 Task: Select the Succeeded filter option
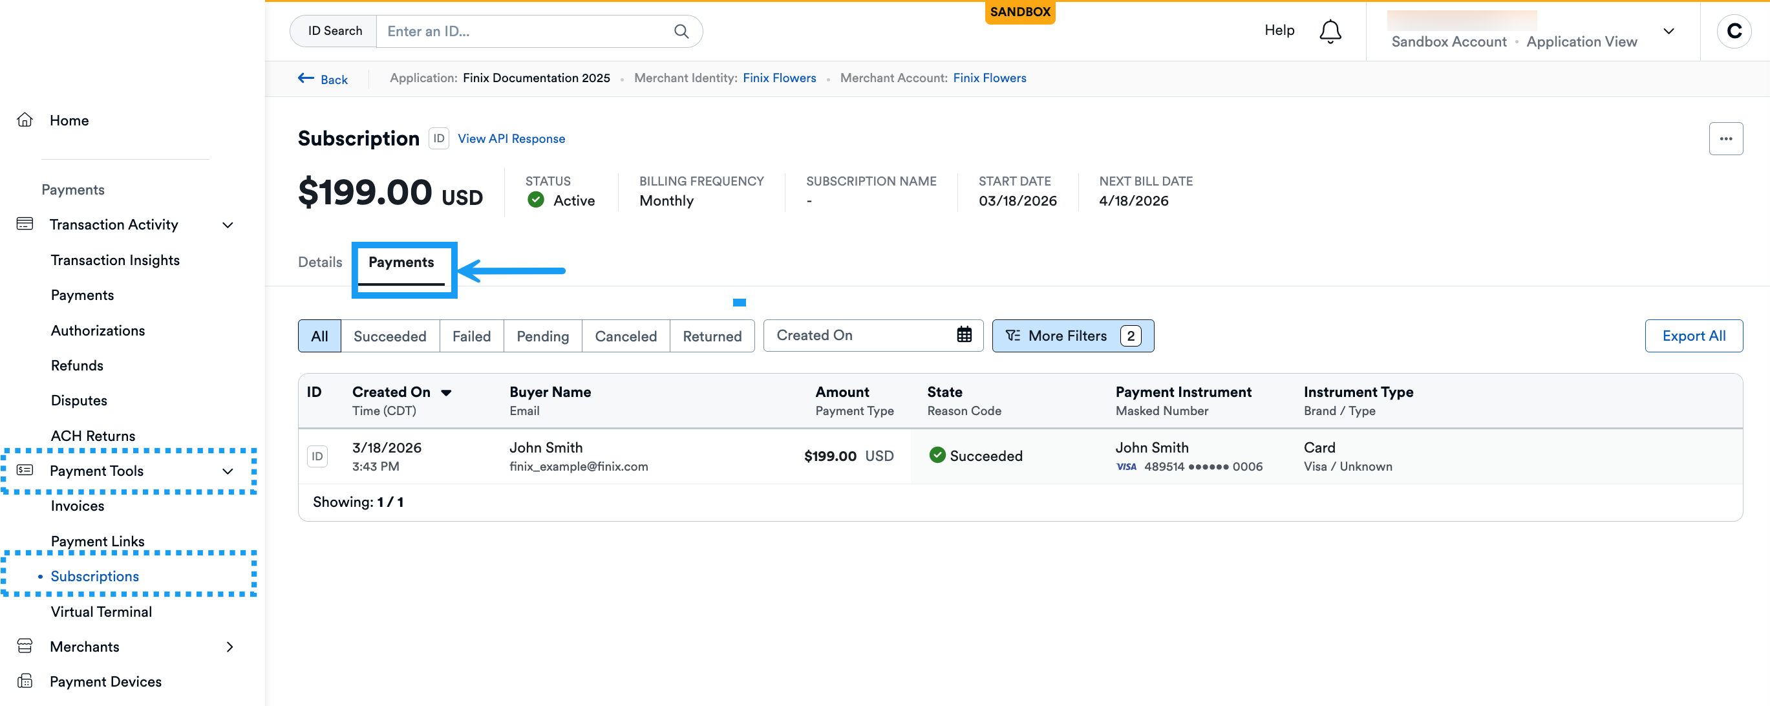pyautogui.click(x=389, y=336)
